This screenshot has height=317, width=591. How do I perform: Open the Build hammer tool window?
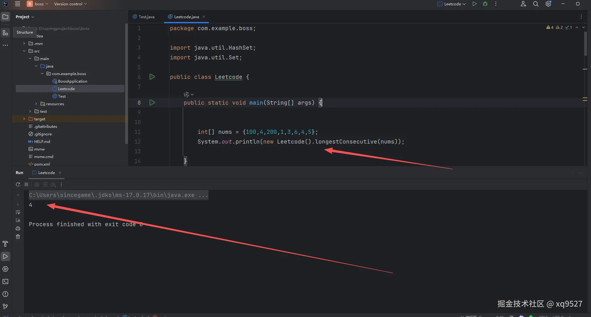point(5,244)
